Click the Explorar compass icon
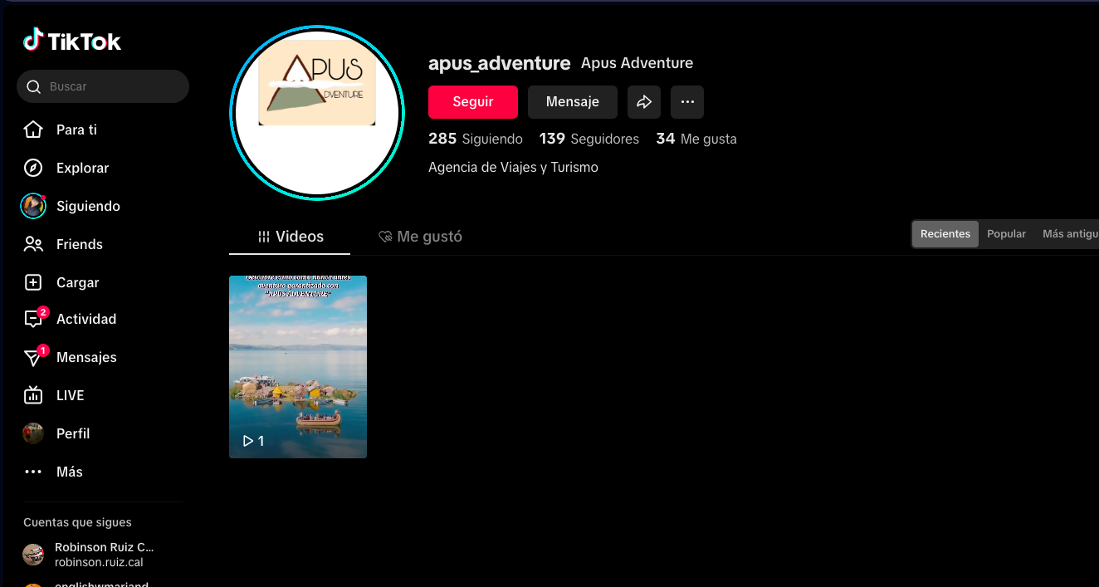 (33, 168)
